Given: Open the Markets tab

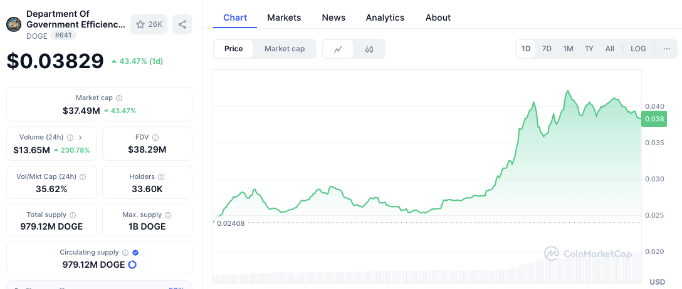Looking at the screenshot, I should click(x=284, y=18).
